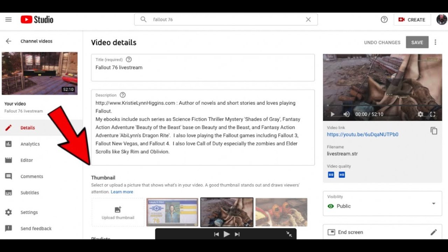This screenshot has width=448, height=252.
Task: Collapse the bottom overlay player
Action: 289,234
